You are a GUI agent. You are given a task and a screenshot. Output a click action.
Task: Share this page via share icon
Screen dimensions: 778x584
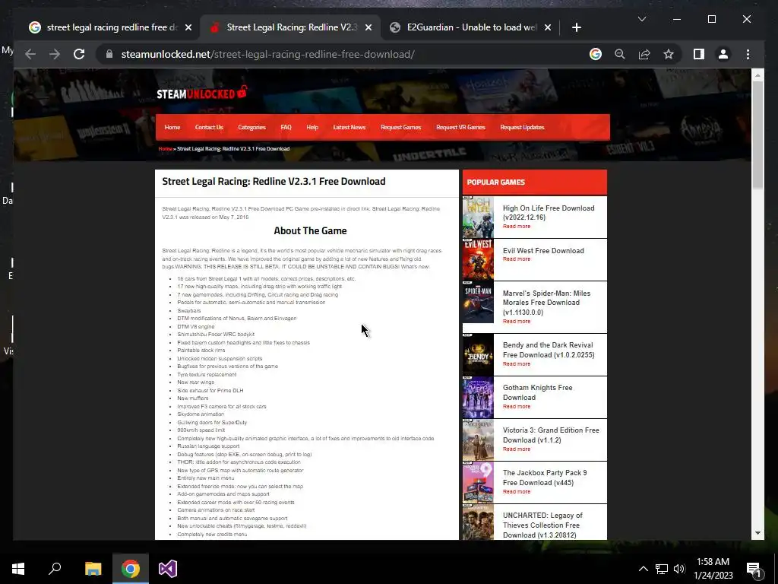644,54
